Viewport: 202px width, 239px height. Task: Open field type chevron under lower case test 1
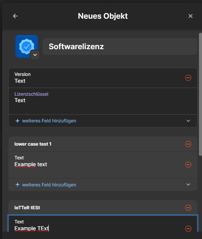(x=188, y=184)
